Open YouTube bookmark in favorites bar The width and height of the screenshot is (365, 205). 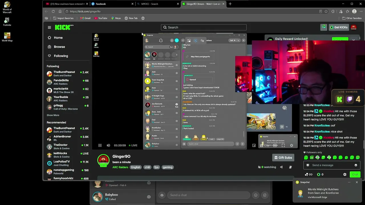(x=101, y=18)
